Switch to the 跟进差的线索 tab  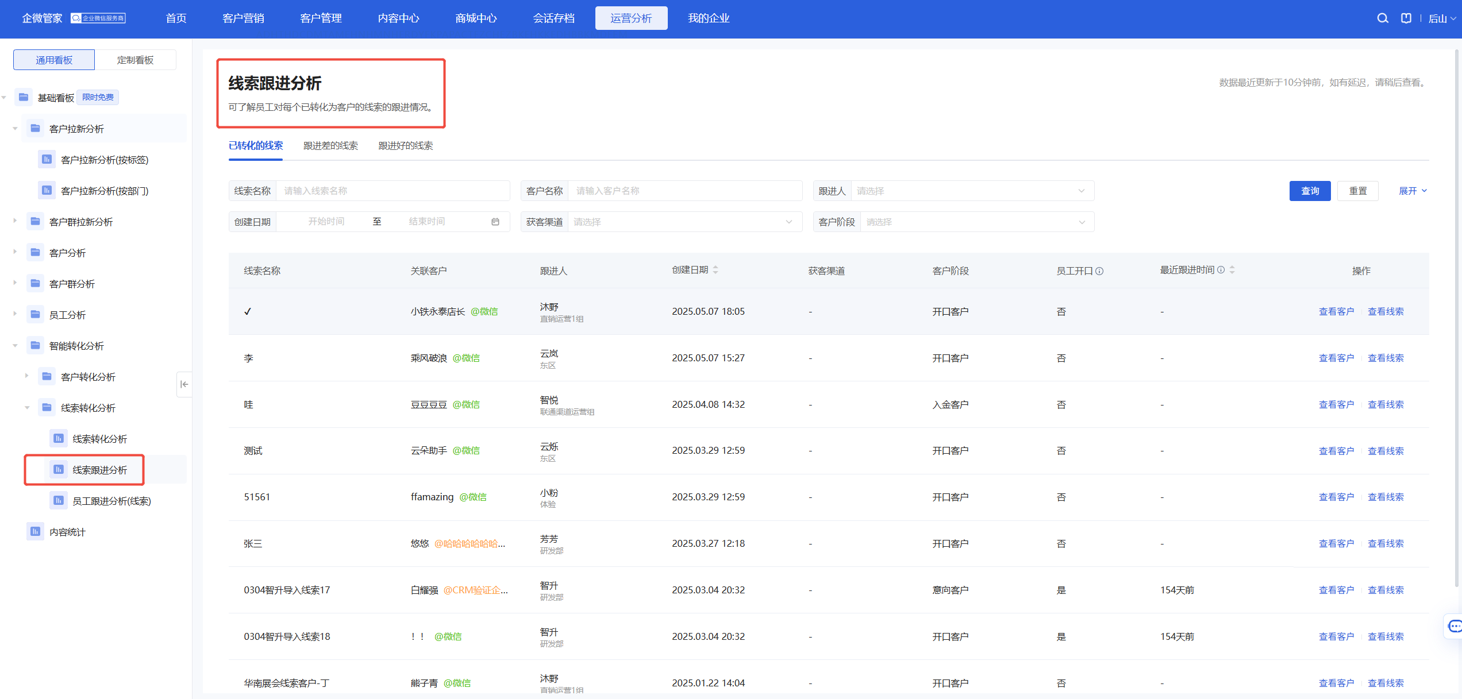[330, 146]
